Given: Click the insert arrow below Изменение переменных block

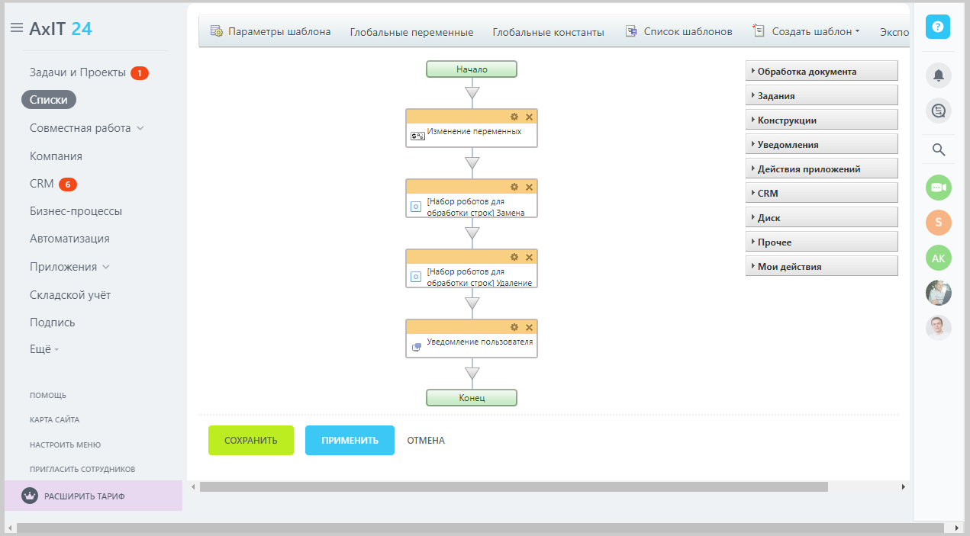Looking at the screenshot, I should coord(472,163).
